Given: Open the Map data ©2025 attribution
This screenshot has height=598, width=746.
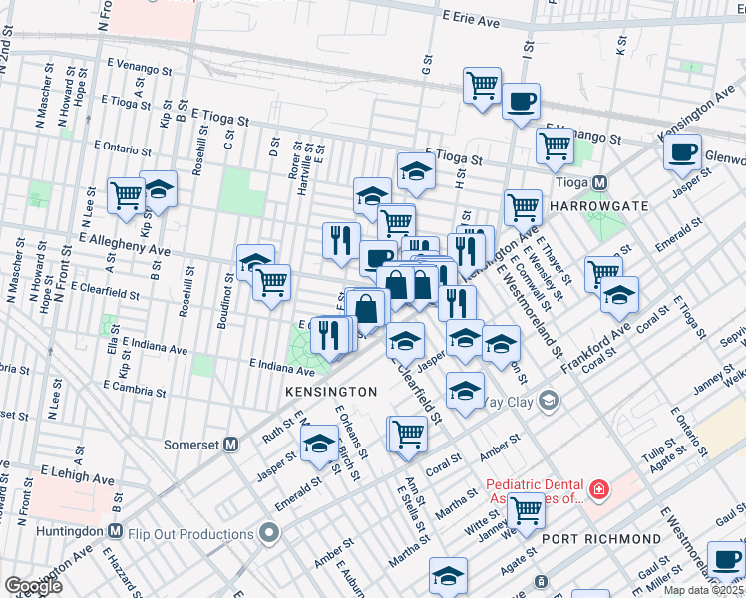Looking at the screenshot, I should tap(704, 591).
